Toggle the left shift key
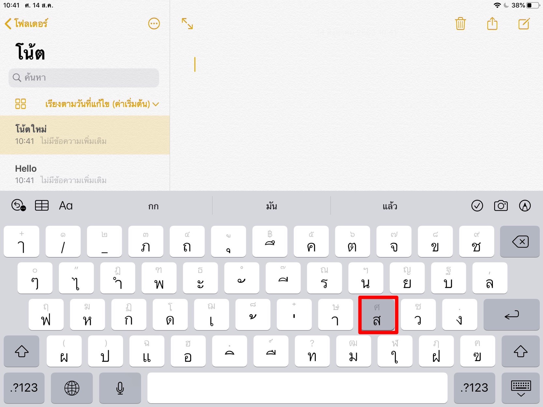 coord(21,351)
